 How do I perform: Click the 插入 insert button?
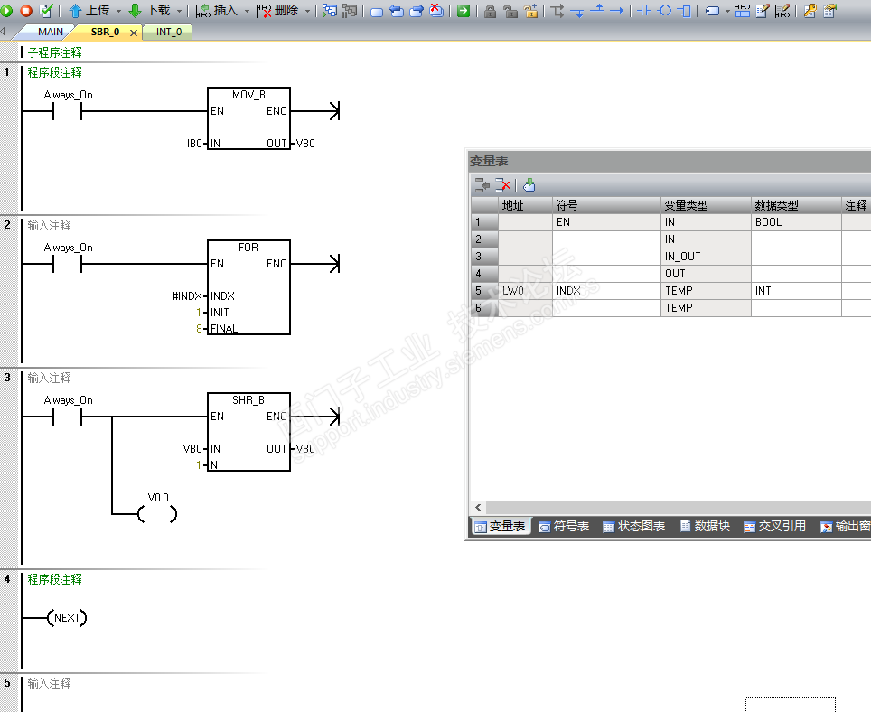click(219, 11)
